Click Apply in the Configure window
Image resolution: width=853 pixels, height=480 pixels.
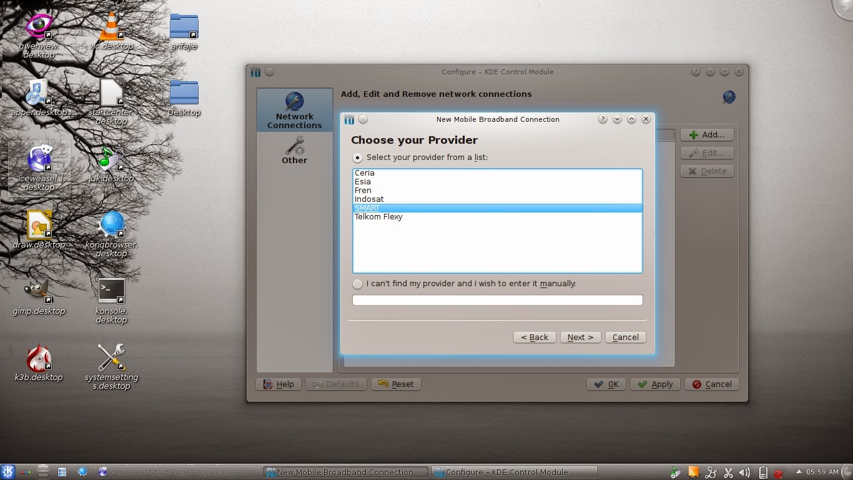tap(656, 384)
